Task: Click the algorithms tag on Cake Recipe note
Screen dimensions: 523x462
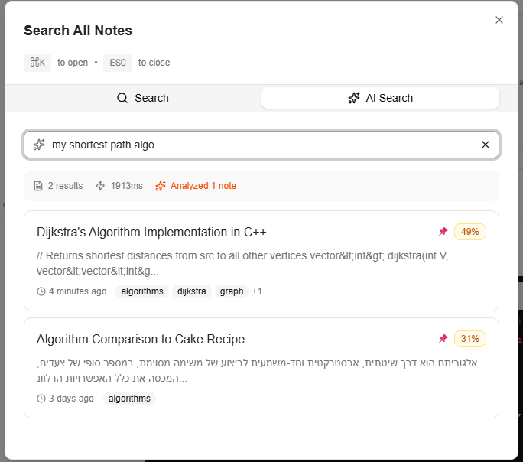Action: (129, 399)
